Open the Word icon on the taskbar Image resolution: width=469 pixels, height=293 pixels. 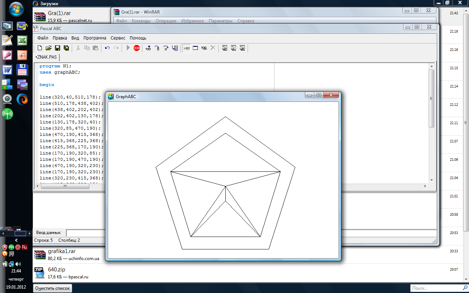7,70
